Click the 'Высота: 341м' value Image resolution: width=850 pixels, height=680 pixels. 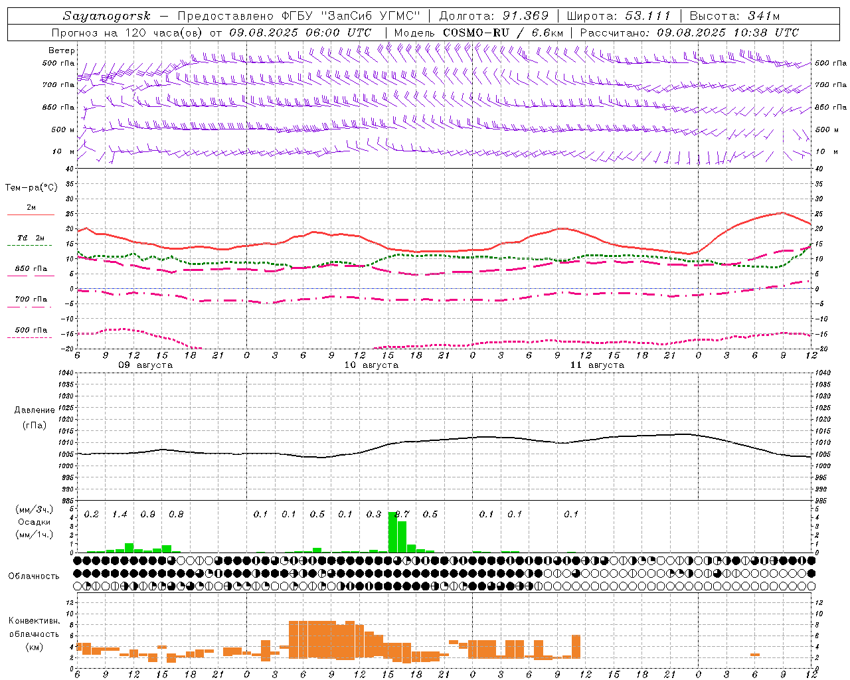click(x=734, y=16)
